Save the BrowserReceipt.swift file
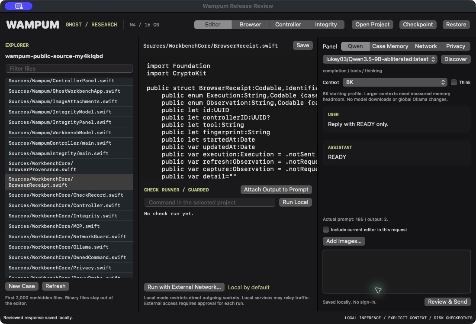 tap(302, 45)
